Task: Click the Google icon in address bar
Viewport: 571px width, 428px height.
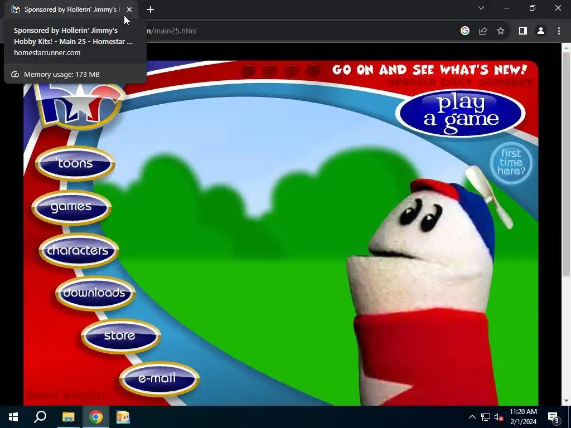Action: tap(464, 31)
